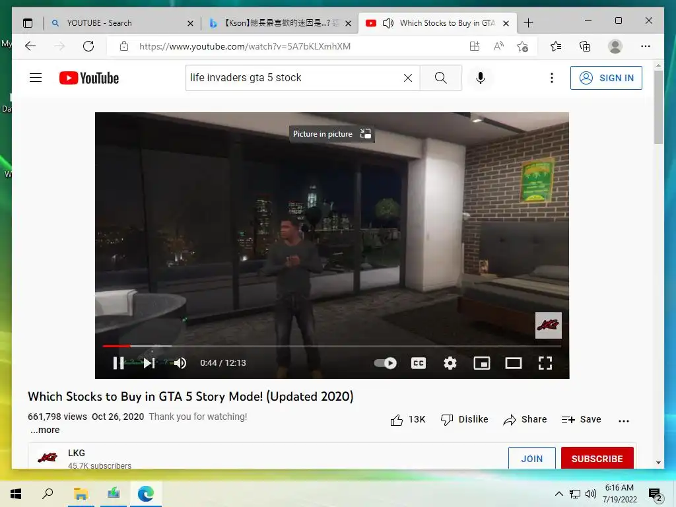
Task: Clear the search query with X
Action: [408, 78]
